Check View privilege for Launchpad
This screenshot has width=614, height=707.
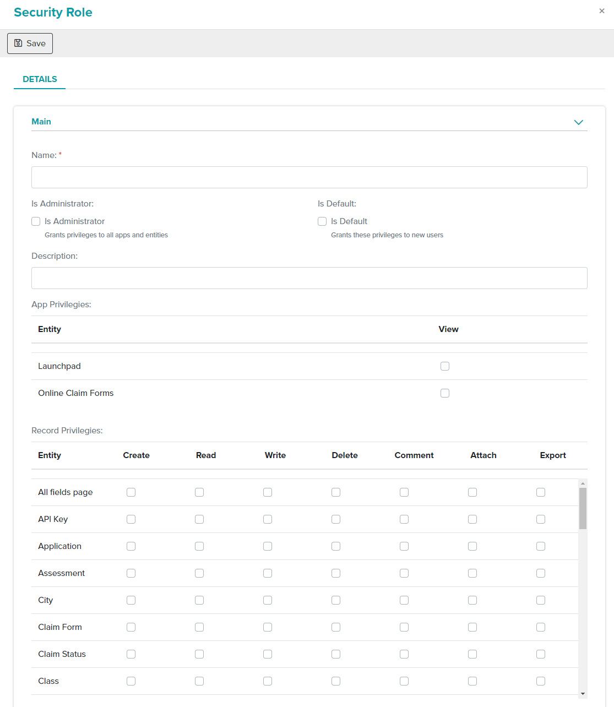click(445, 366)
